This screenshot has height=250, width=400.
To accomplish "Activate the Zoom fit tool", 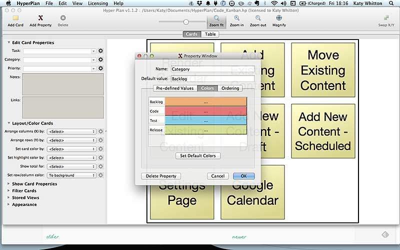I will coord(216,21).
